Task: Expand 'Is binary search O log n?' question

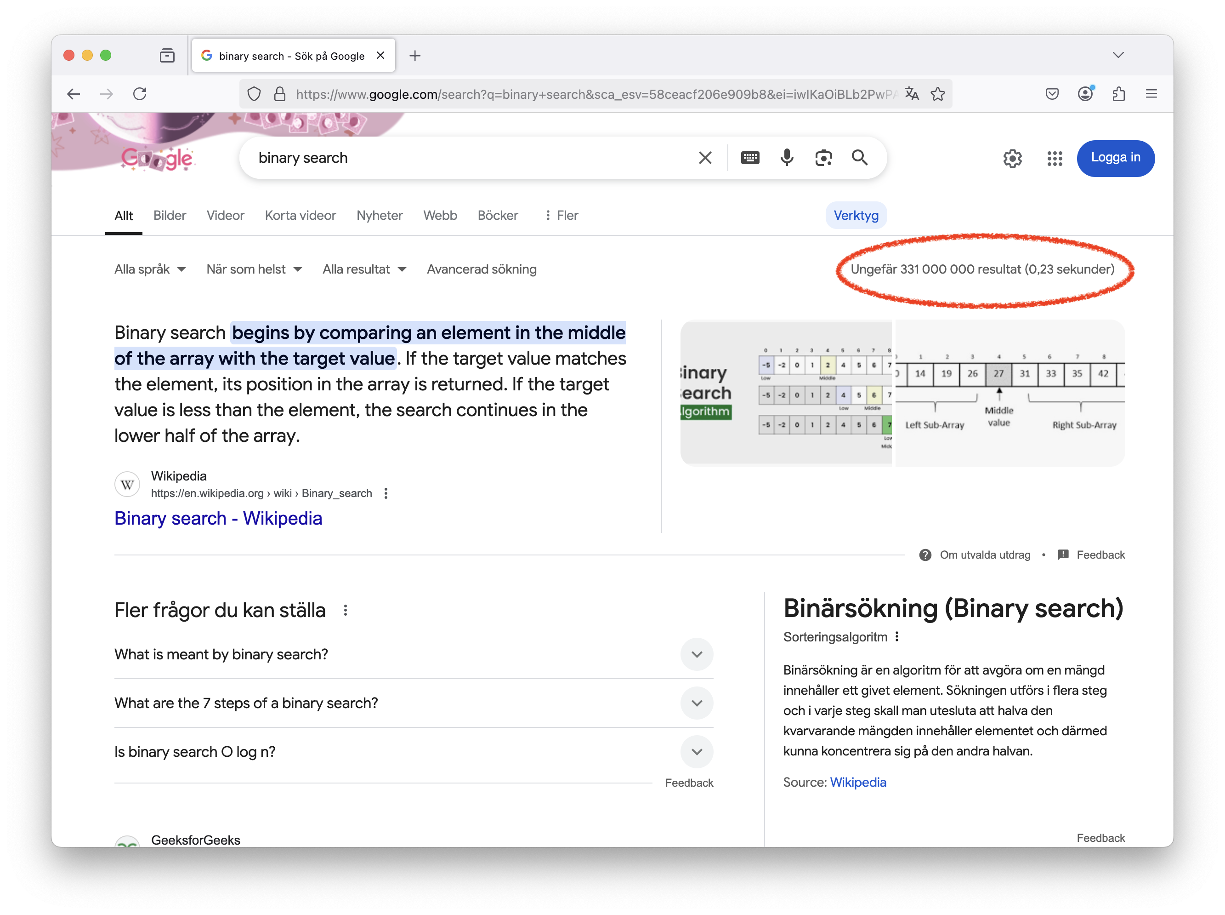Action: point(697,752)
